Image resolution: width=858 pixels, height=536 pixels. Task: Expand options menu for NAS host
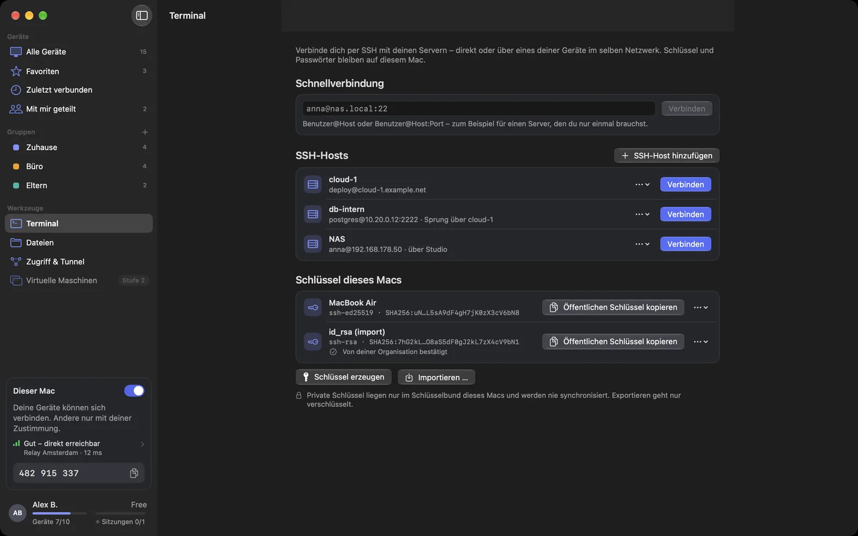pos(642,244)
